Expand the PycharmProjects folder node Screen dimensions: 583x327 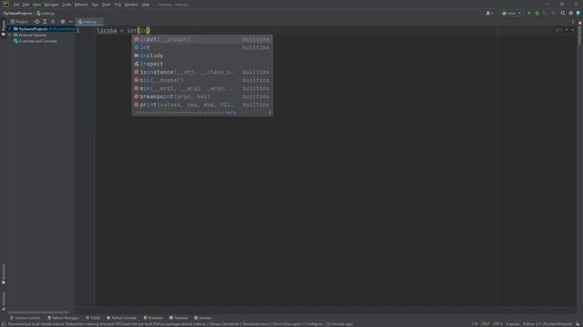(10, 28)
